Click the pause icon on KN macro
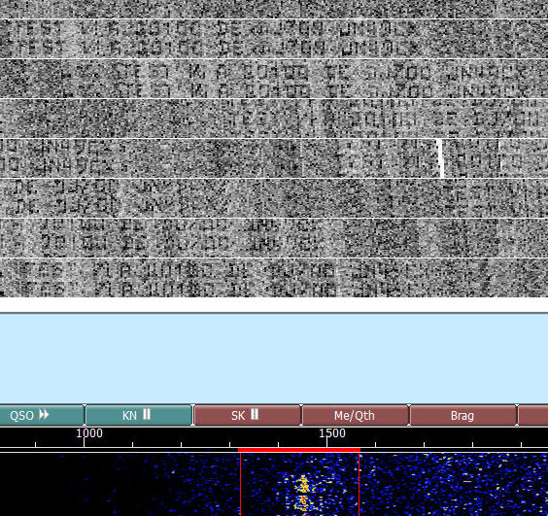 [147, 415]
